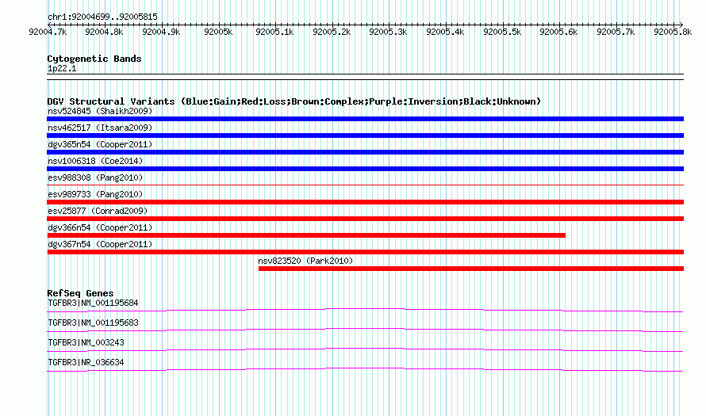This screenshot has width=706, height=416.
Task: Open variant dgv367n54 (Cooper2011) label
Action: tap(100, 244)
